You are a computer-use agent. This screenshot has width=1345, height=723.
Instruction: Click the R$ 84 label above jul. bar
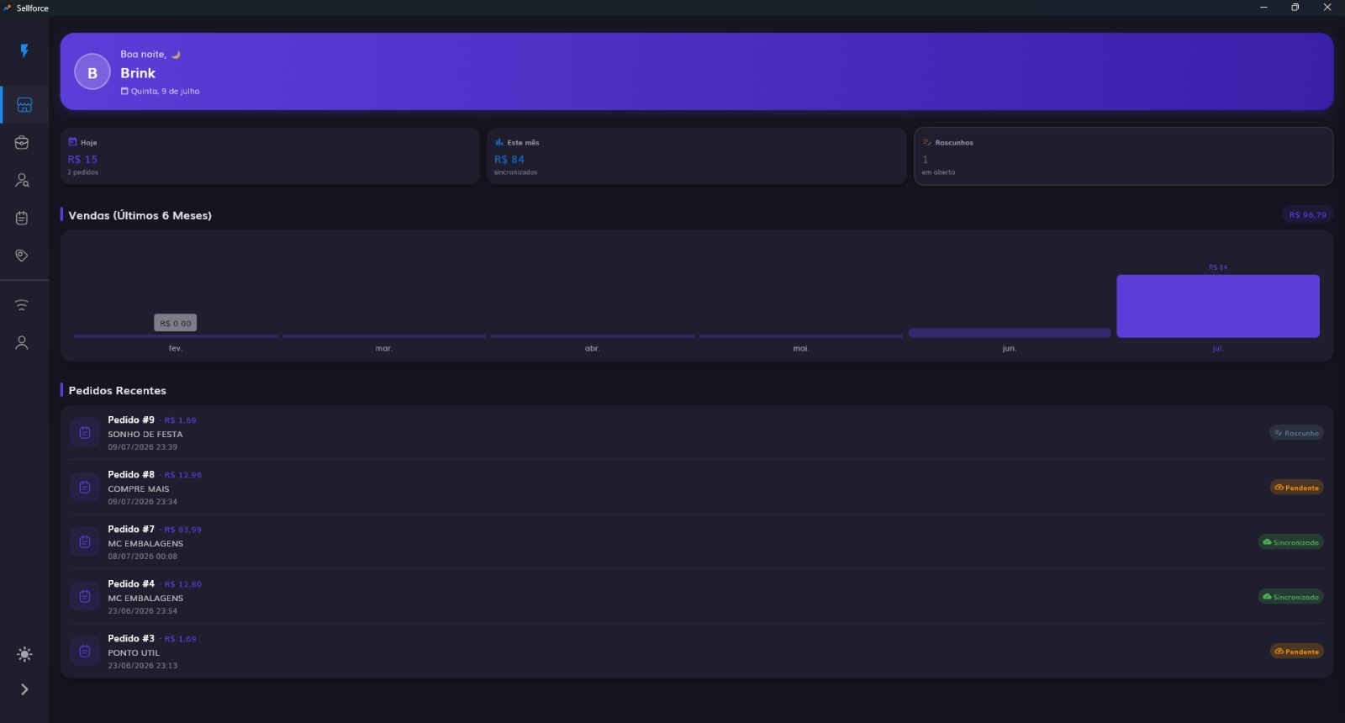[1218, 267]
